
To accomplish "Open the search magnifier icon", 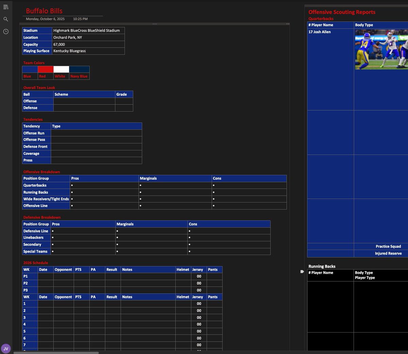I will 6,19.
